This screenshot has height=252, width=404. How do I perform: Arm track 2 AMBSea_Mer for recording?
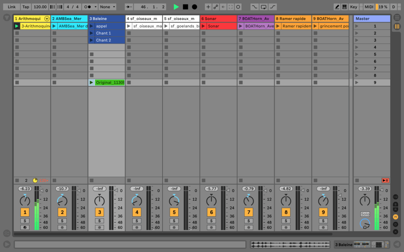(x=62, y=227)
